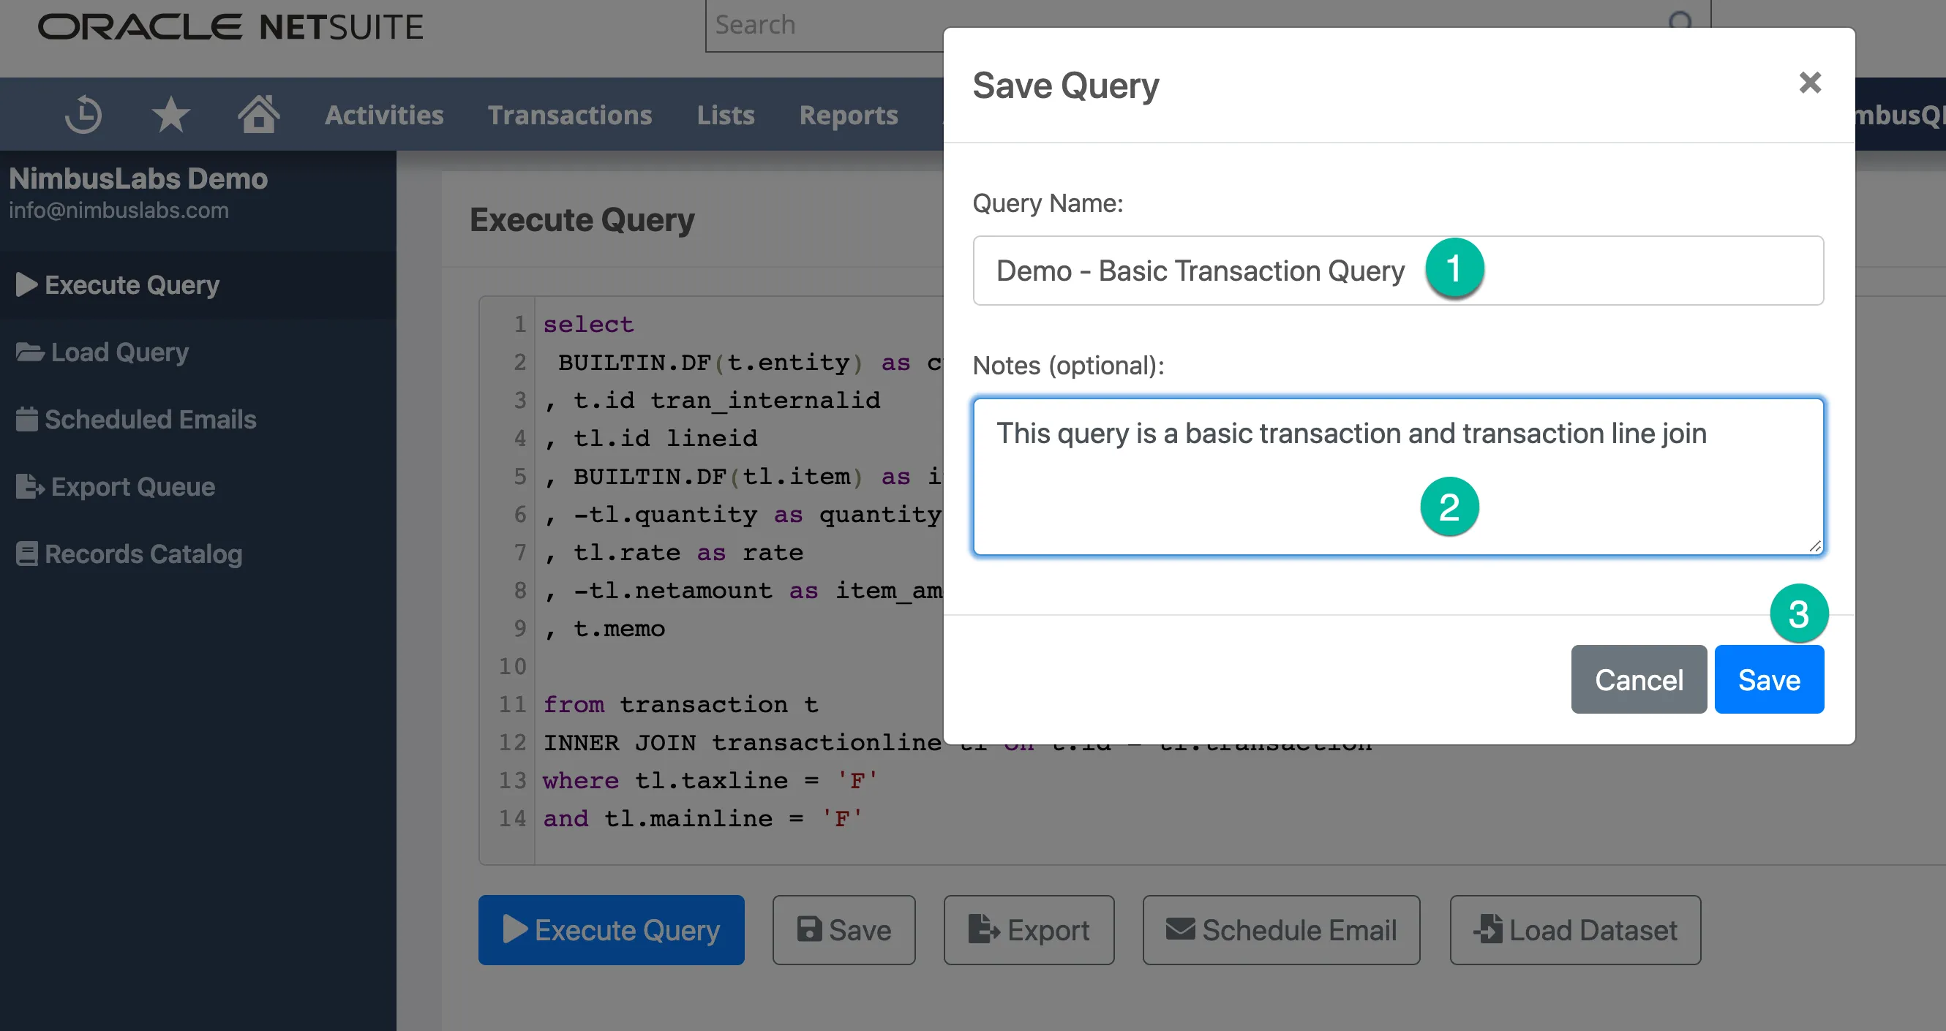Click the Load Dataset button
1946x1031 pixels.
[1575, 931]
